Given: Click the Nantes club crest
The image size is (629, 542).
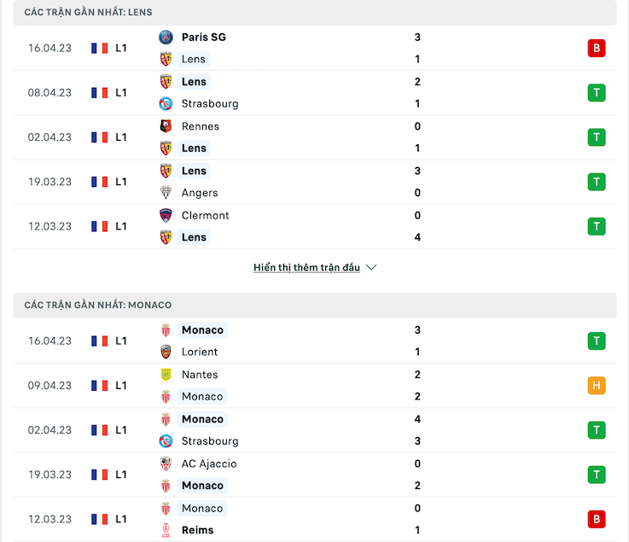Looking at the screenshot, I should click(166, 375).
